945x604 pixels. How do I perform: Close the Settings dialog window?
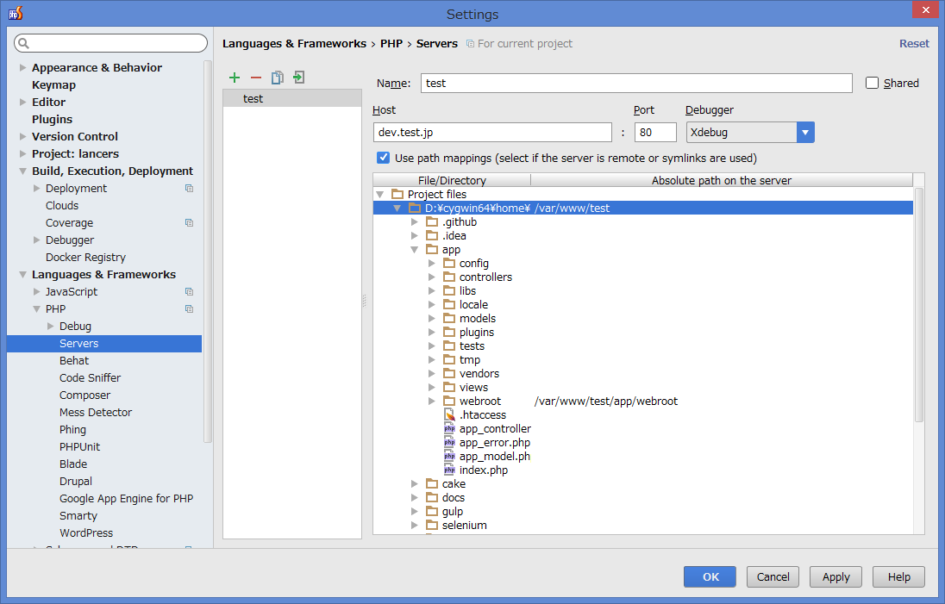tap(925, 9)
